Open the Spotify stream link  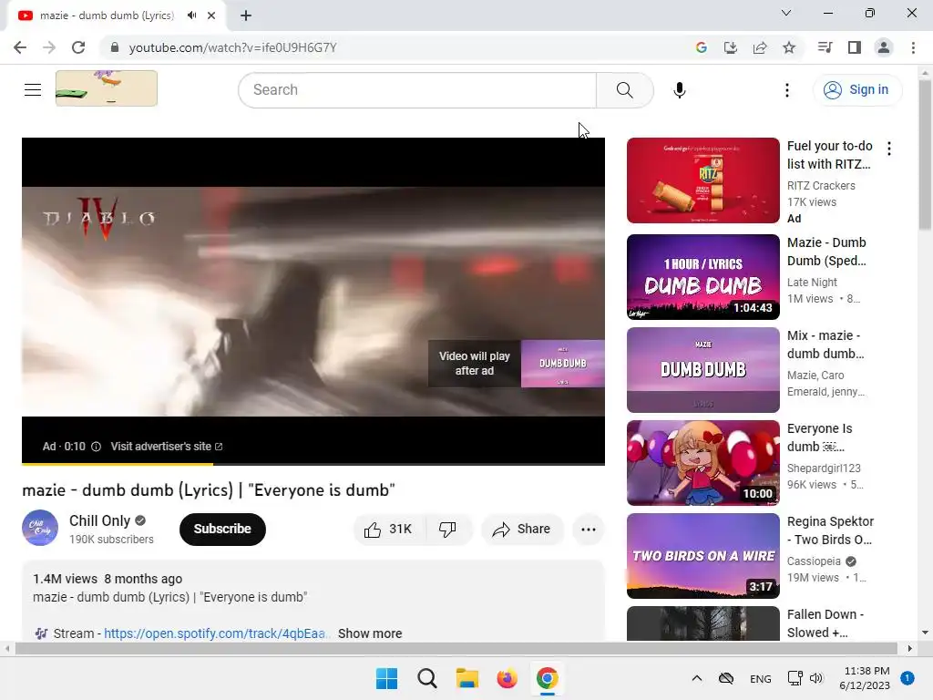(x=217, y=633)
